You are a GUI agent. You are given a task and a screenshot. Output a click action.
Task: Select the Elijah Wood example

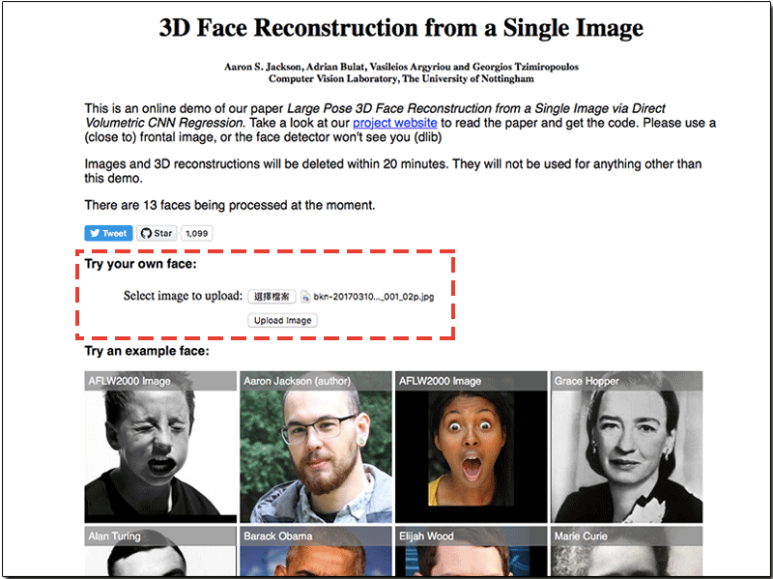pyautogui.click(x=472, y=551)
